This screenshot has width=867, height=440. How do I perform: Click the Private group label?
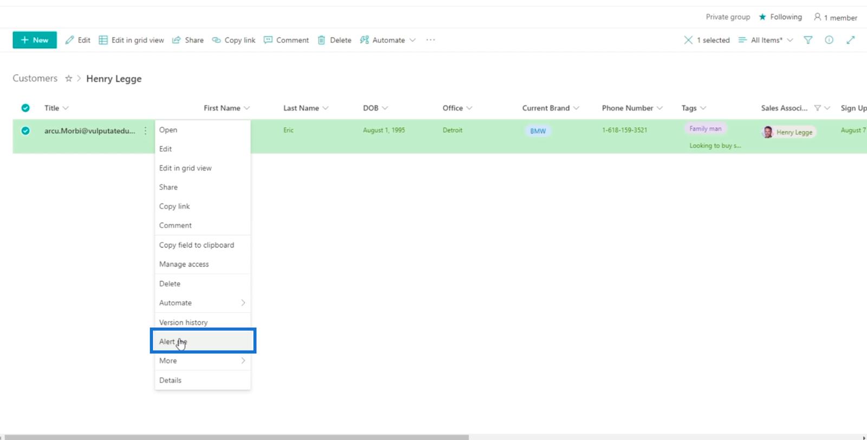pos(728,17)
